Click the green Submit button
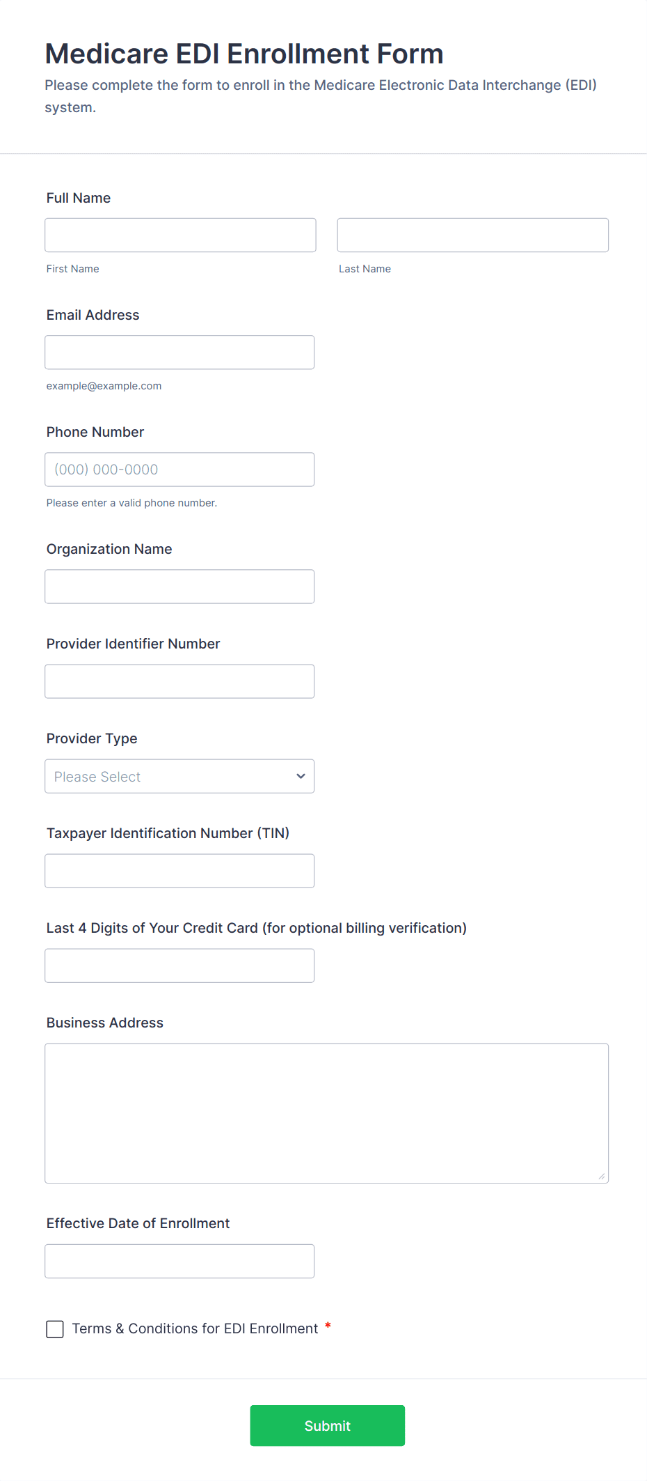Viewport: 647px width, 1481px height. pyautogui.click(x=327, y=1425)
